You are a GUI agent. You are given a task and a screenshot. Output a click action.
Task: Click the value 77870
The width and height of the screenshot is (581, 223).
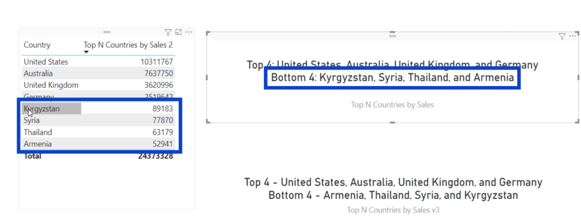[162, 120]
